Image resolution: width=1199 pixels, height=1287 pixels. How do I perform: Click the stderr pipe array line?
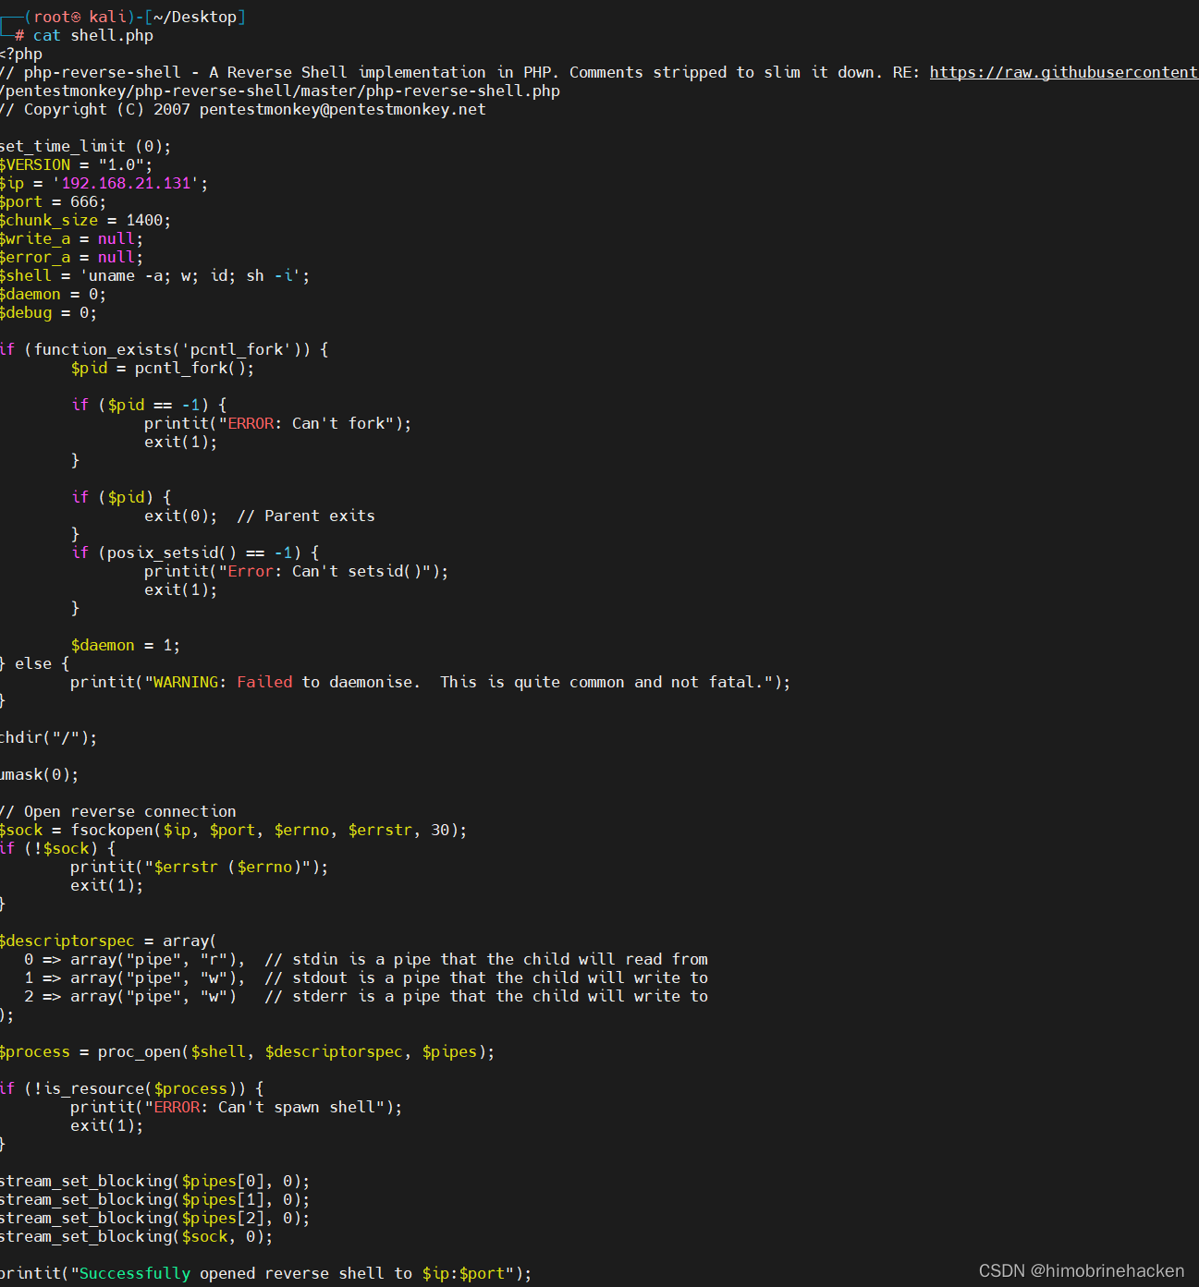tap(366, 996)
